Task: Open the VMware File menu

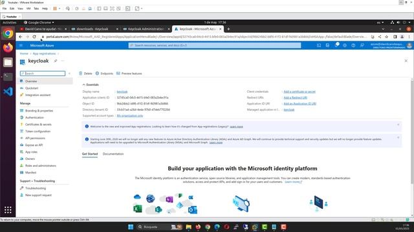Action: (x=5, y=8)
